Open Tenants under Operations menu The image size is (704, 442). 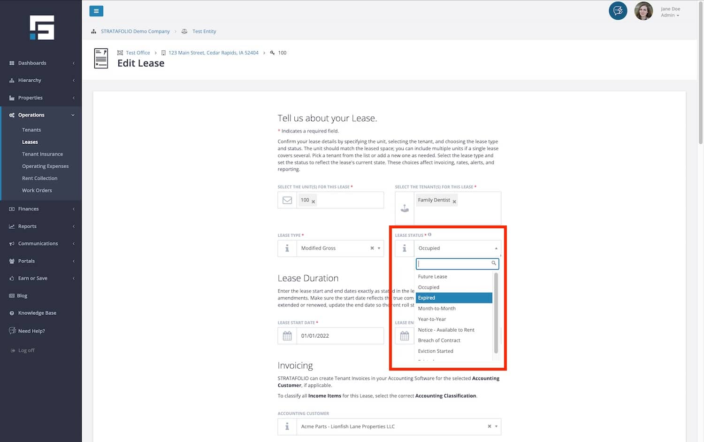[31, 130]
